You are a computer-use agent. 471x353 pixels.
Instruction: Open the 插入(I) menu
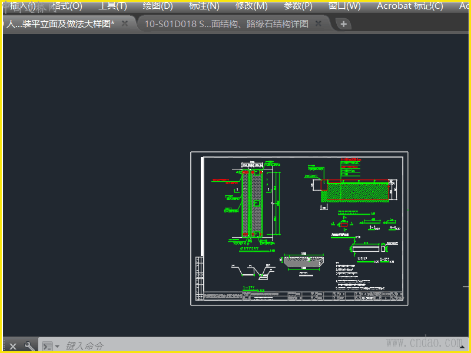click(x=23, y=6)
